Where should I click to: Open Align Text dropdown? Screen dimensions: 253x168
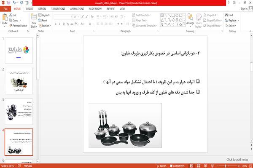pyautogui.click(x=140, y=20)
